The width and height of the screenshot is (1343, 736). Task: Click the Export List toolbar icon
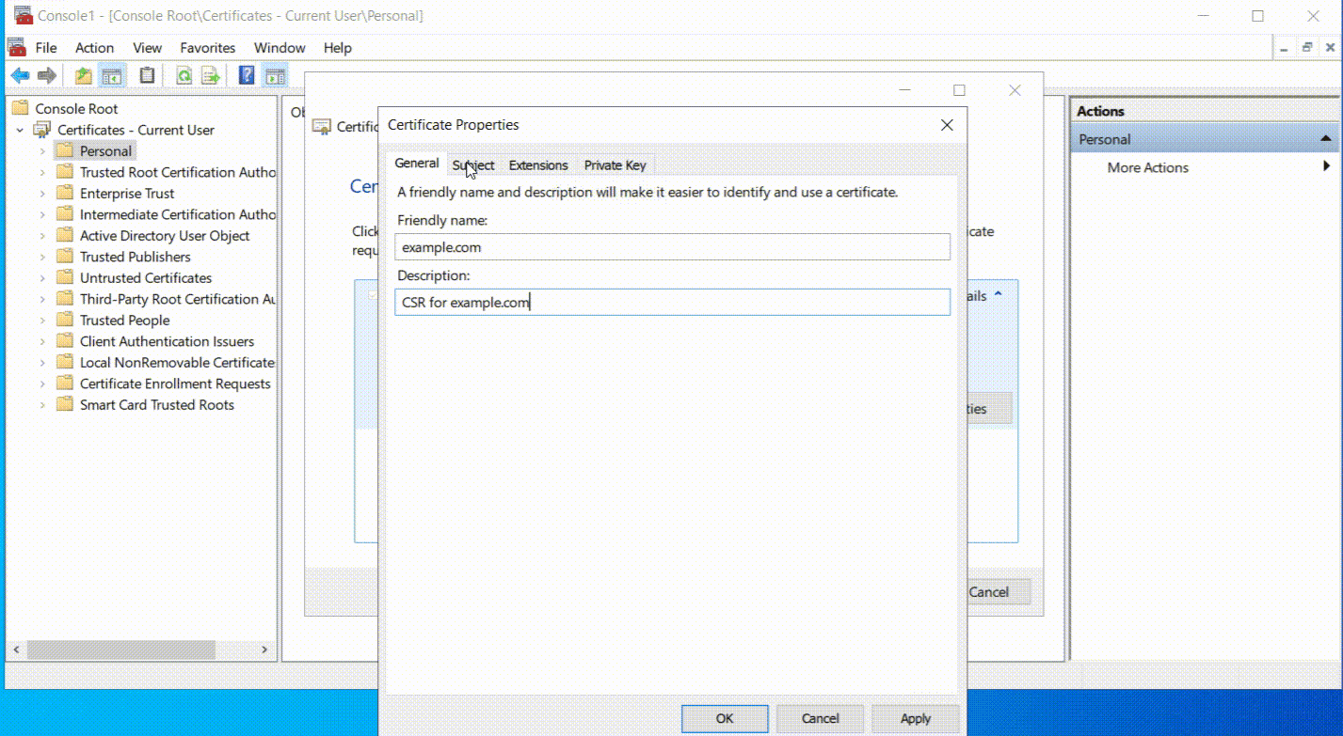coord(209,75)
